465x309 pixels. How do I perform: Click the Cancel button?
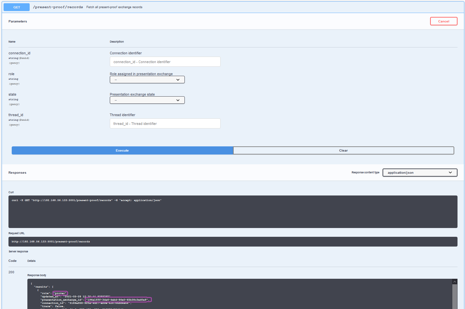[443, 21]
